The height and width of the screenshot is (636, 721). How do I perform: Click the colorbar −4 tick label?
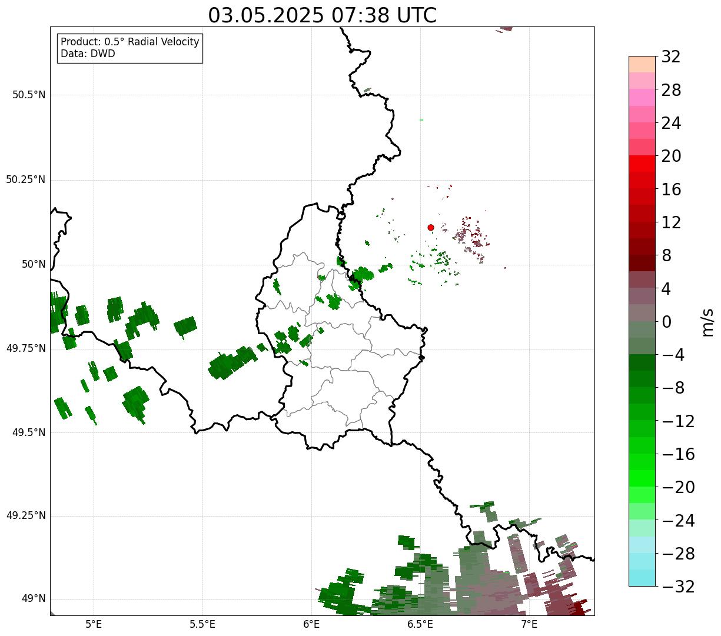(673, 355)
